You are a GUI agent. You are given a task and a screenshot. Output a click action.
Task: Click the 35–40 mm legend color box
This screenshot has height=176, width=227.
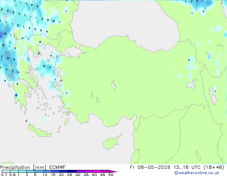88,171
